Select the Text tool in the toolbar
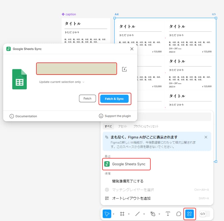The width and height of the screenshot is (224, 221). (168, 214)
